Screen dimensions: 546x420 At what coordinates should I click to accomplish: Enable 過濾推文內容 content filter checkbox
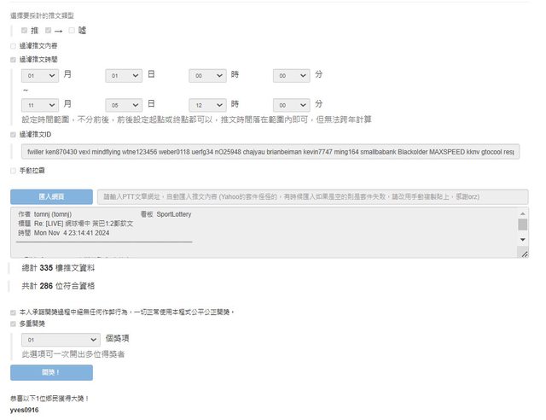coord(13,46)
